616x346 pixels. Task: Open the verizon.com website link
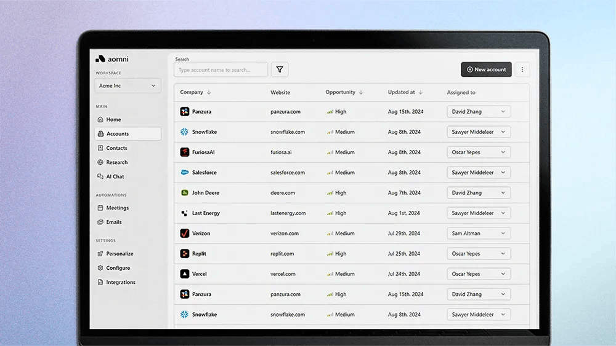[x=285, y=233]
